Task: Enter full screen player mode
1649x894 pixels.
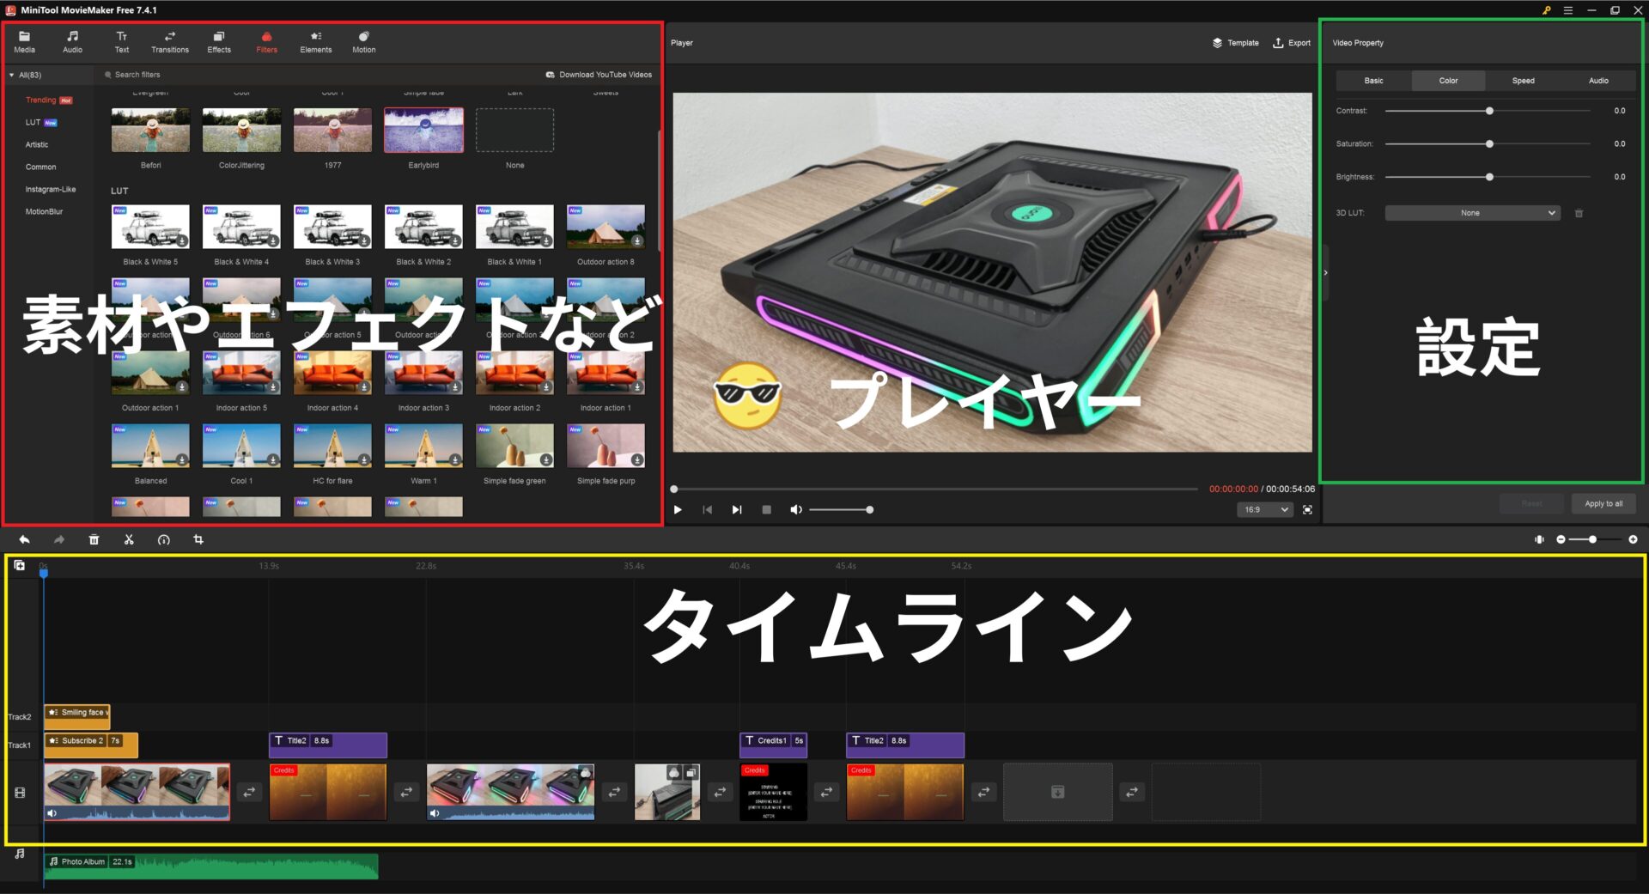Action: point(1307,509)
